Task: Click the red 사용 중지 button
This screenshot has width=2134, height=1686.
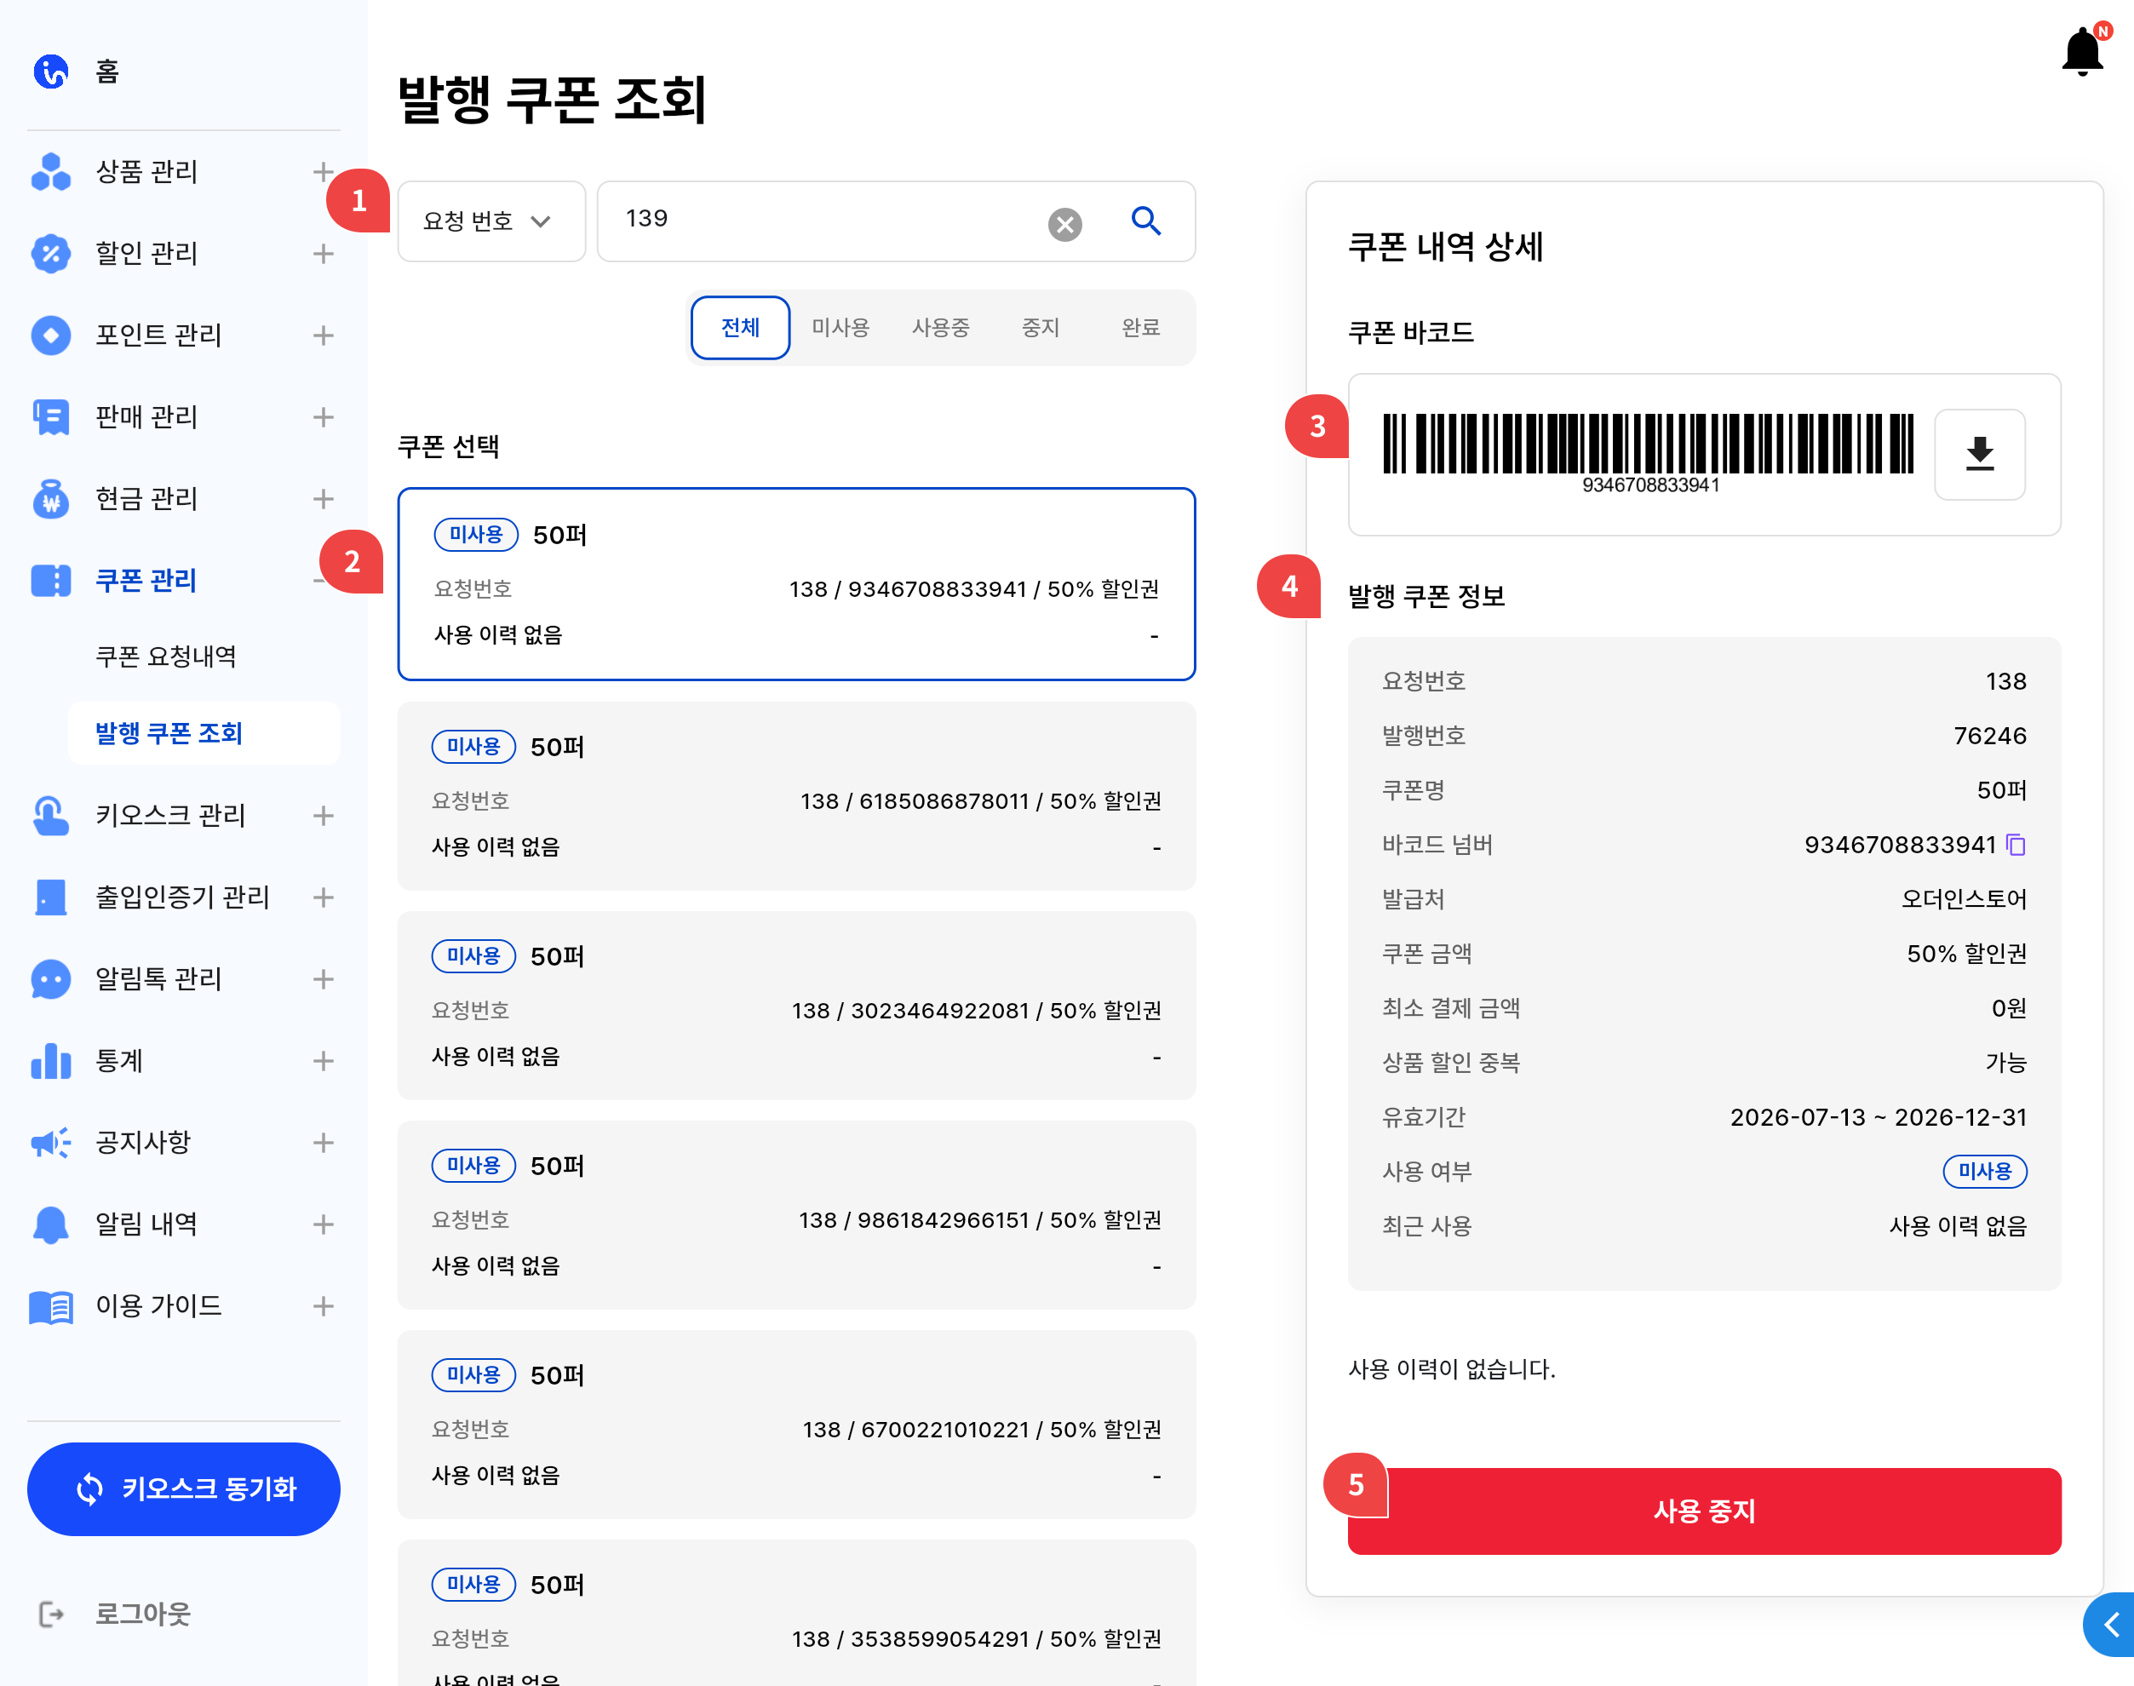Action: (1704, 1511)
